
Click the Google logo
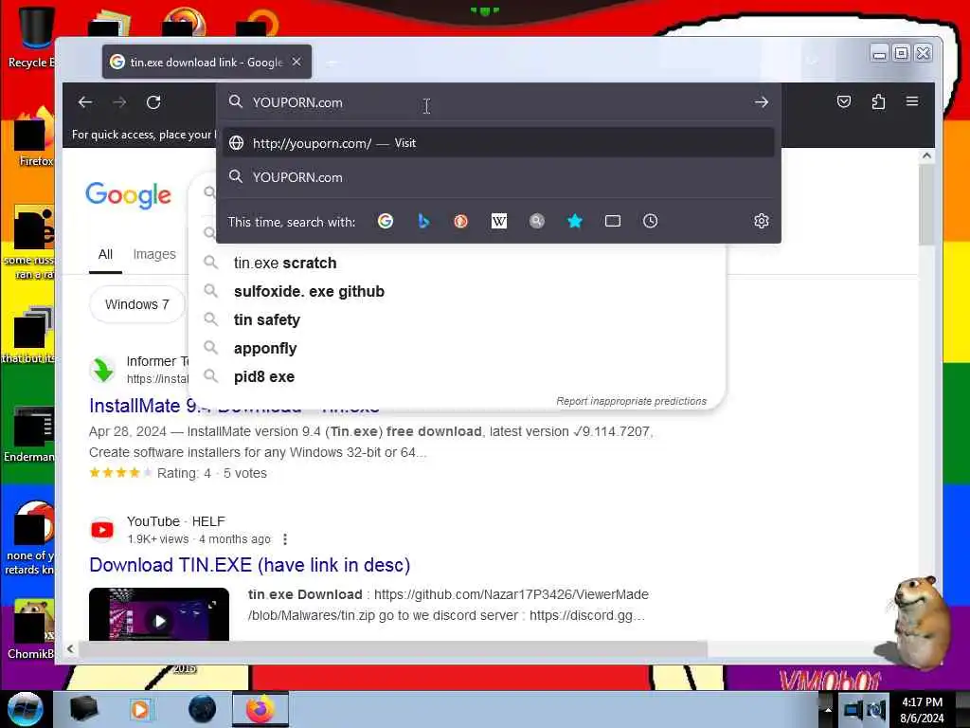[x=128, y=195]
